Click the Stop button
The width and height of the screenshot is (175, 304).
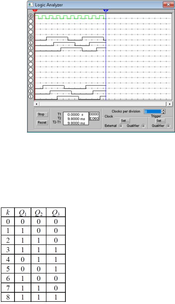coord(42,114)
